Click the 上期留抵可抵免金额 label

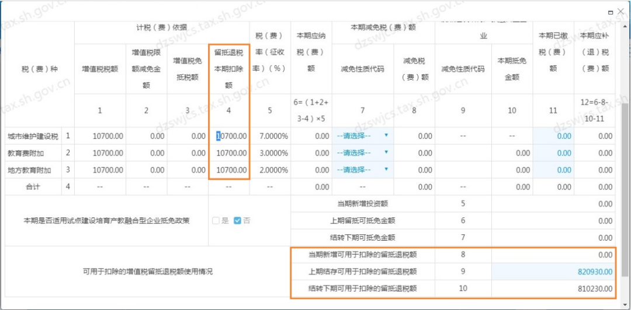(x=363, y=220)
